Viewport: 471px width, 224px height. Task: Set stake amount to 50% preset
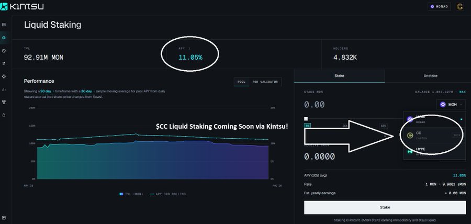pos(383,126)
